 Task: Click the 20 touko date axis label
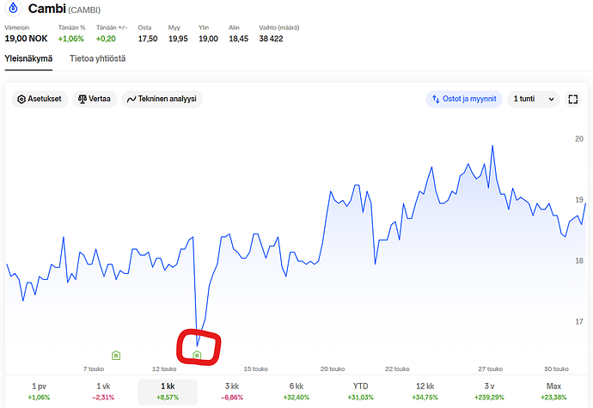coord(333,368)
